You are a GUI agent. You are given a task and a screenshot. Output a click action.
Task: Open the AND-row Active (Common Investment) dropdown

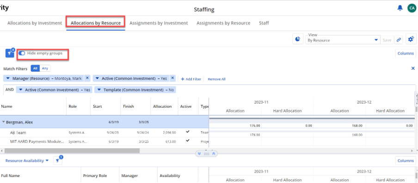click(x=20, y=90)
